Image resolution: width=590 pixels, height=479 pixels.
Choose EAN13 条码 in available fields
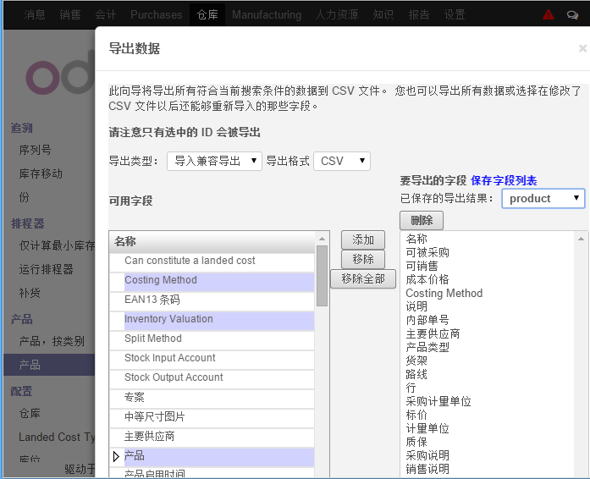click(x=152, y=300)
